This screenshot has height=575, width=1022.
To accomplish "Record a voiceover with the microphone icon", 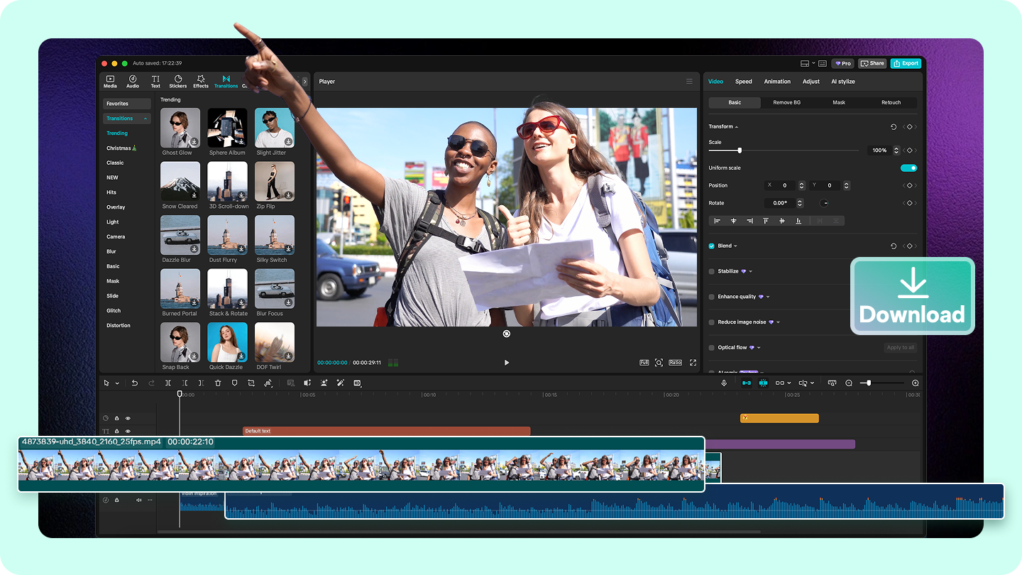I will (x=724, y=383).
